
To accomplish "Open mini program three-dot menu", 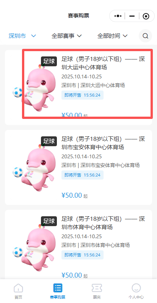I will [x=118, y=16].
